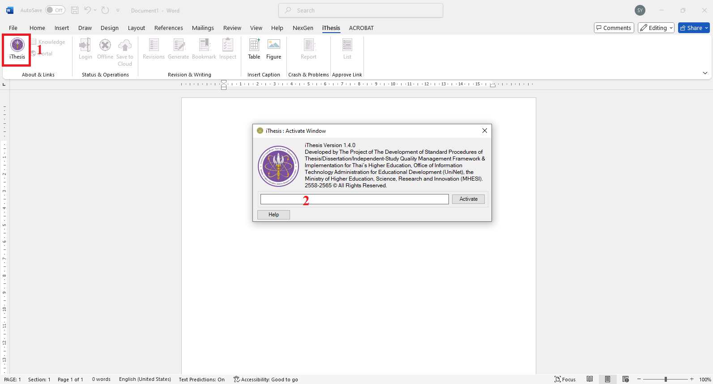This screenshot has width=713, height=384.
Task: Open the References tab
Action: (x=168, y=28)
